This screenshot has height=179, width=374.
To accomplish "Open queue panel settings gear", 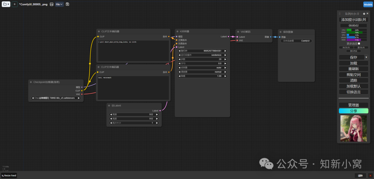I will click(364, 14).
